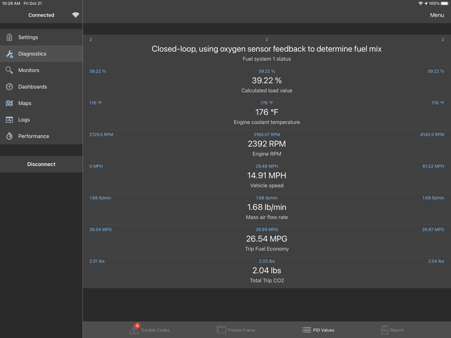Tap the status bar Wi-Fi icon near 100%
This screenshot has height=338, width=451.
coord(420,4)
